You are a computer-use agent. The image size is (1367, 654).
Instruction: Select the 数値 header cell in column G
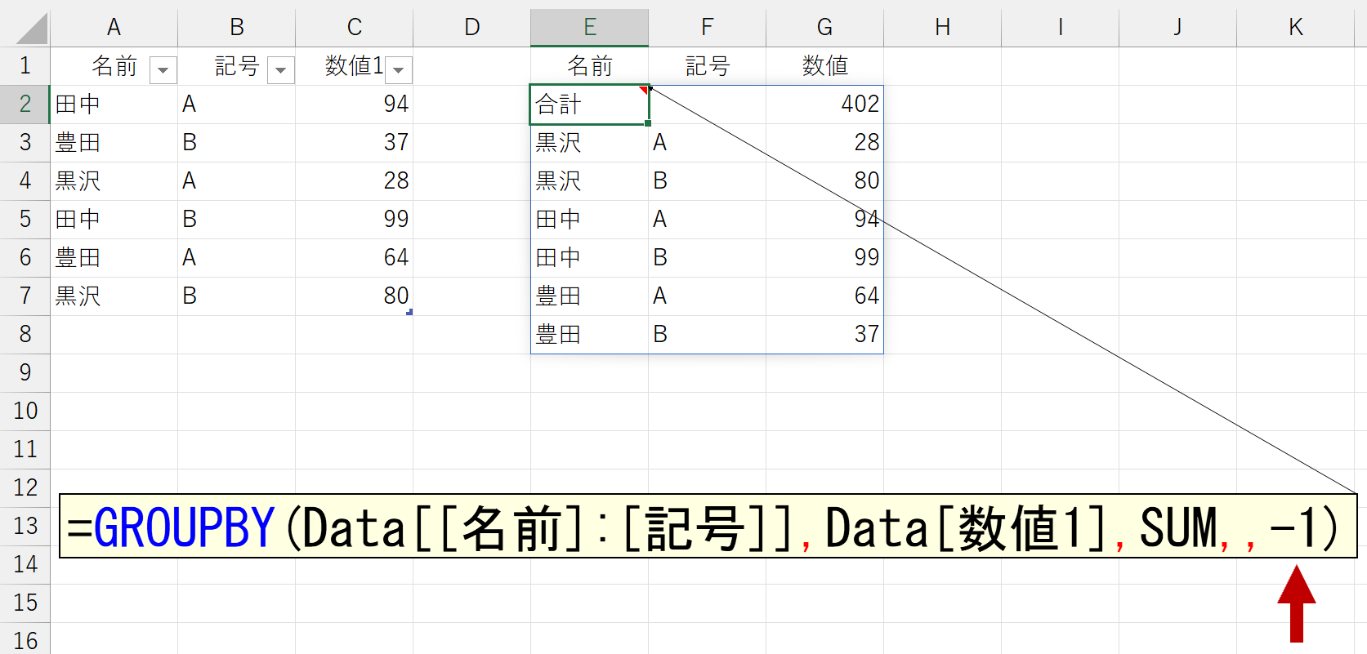click(824, 65)
